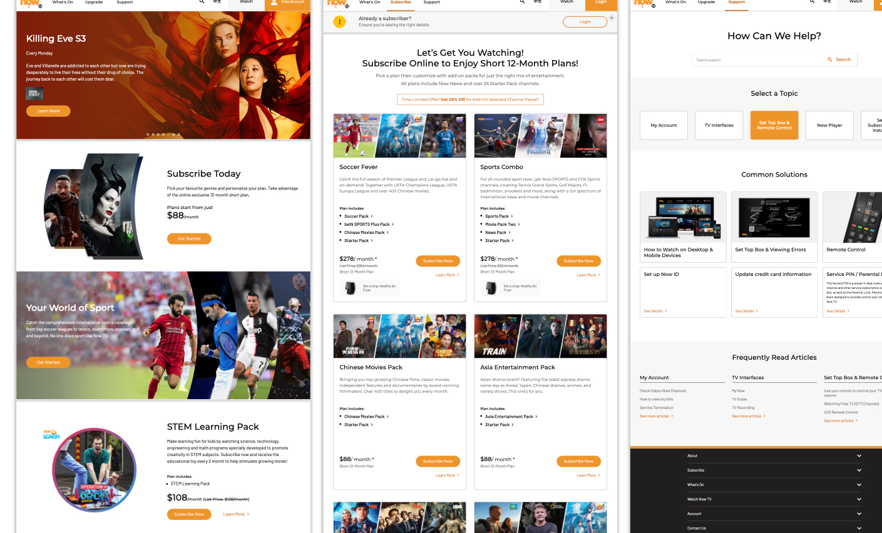
Task: Open See Details under Set up Now ID
Action: (655, 311)
